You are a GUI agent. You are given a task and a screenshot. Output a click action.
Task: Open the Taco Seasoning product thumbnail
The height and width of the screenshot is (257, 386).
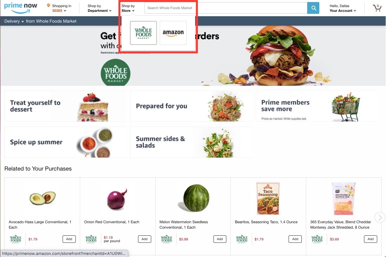coord(268,199)
